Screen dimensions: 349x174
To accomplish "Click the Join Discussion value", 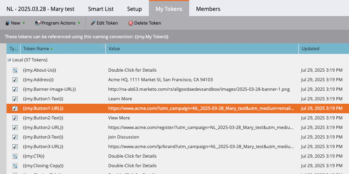I will point(124,137).
